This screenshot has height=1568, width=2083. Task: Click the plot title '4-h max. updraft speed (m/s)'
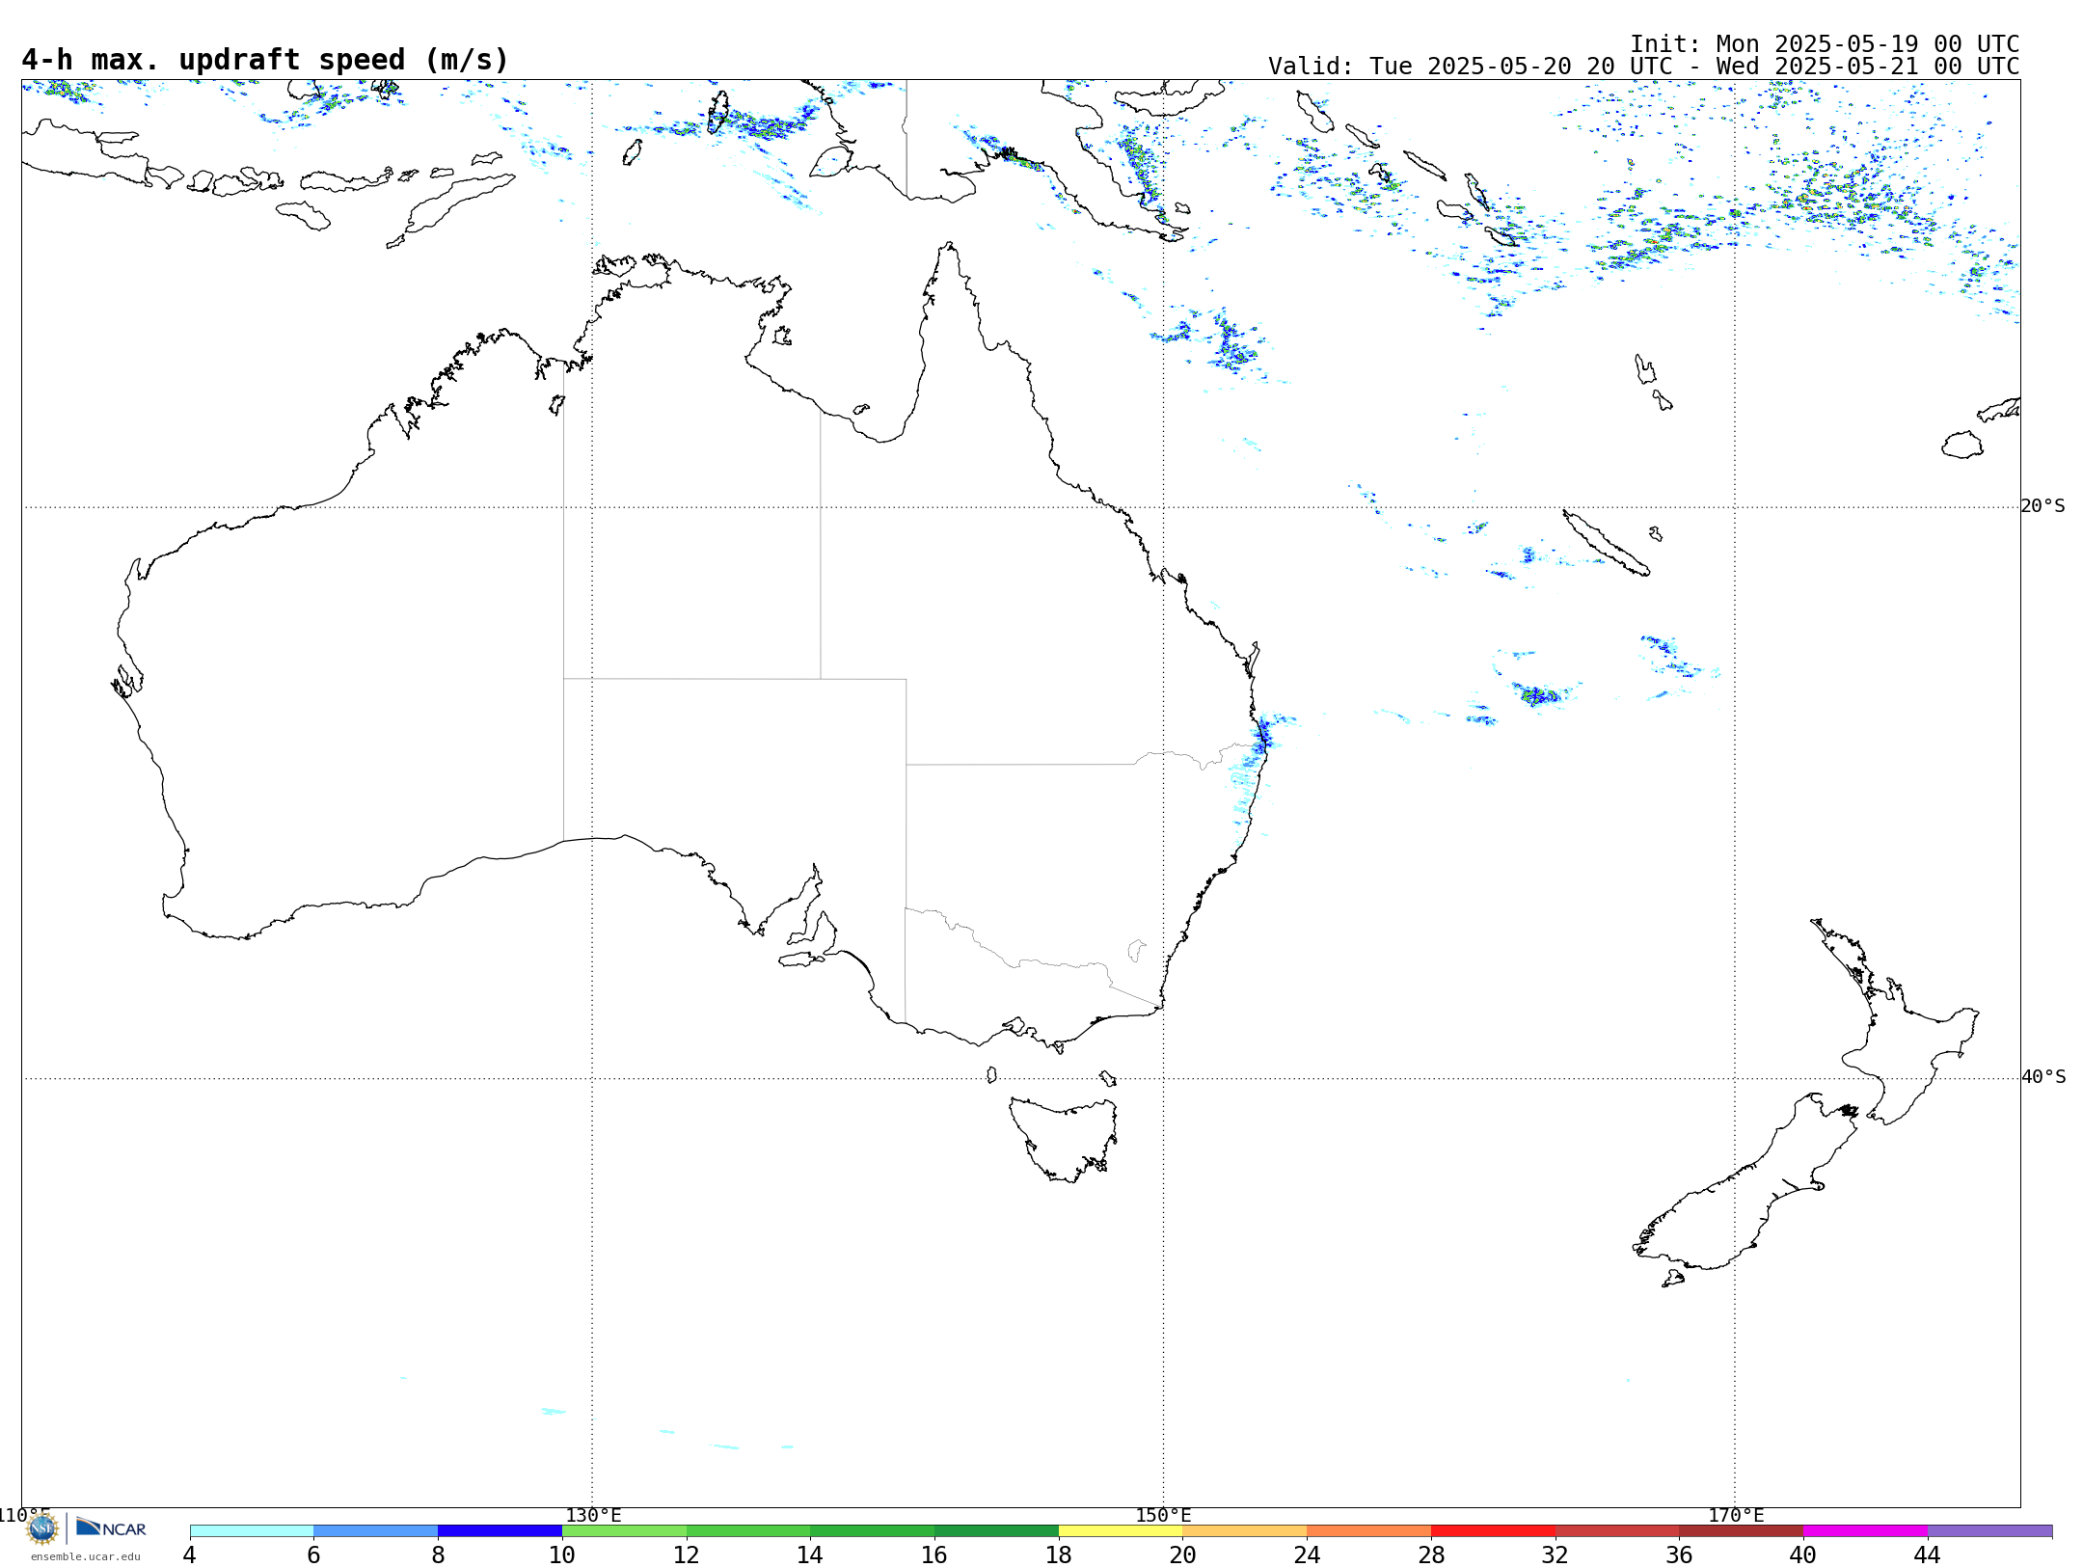pos(265,60)
